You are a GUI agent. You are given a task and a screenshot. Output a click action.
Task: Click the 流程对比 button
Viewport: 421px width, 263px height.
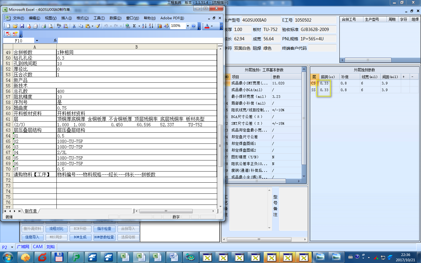56,229
